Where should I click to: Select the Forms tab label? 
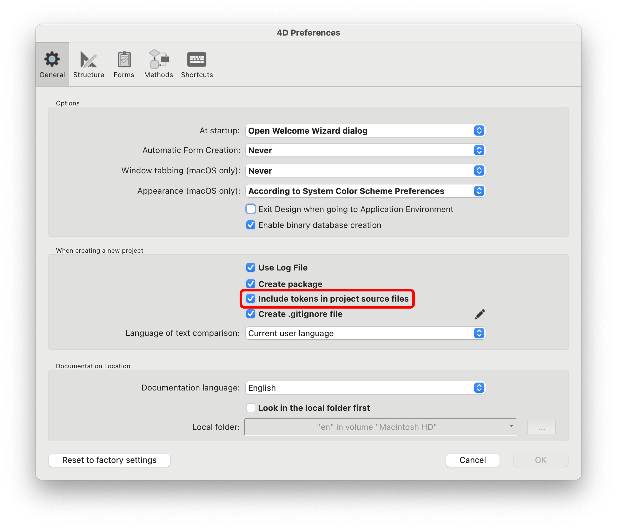pyautogui.click(x=124, y=75)
